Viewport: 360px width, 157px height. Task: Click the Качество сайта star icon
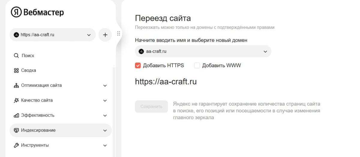pos(16,100)
